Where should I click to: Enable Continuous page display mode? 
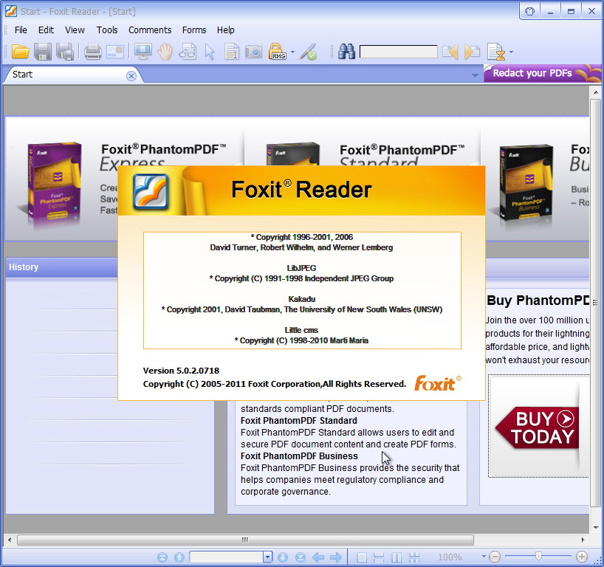(379, 557)
